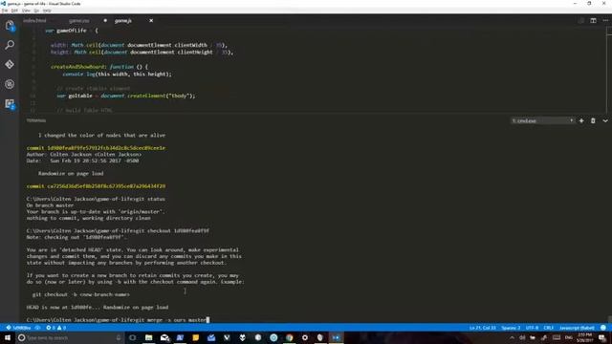
Task: Split the editor with the split icon
Action: tap(593, 20)
